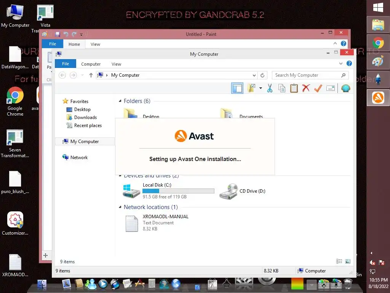Switch to Large icons view in bottom corner
Screen dimensions: 390x293
(348, 261)
